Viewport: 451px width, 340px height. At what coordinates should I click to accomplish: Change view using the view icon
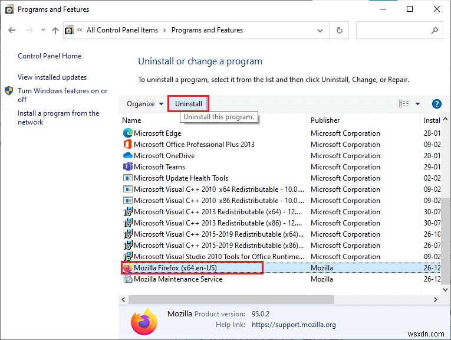(x=404, y=104)
